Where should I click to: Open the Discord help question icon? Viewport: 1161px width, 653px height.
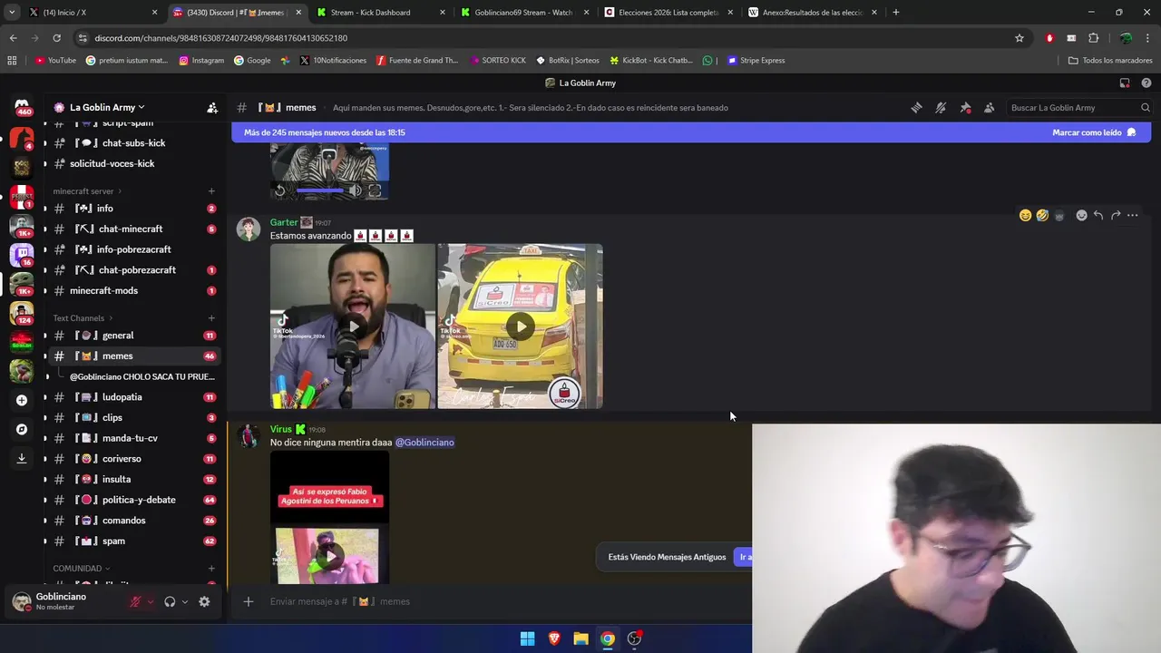[1146, 83]
